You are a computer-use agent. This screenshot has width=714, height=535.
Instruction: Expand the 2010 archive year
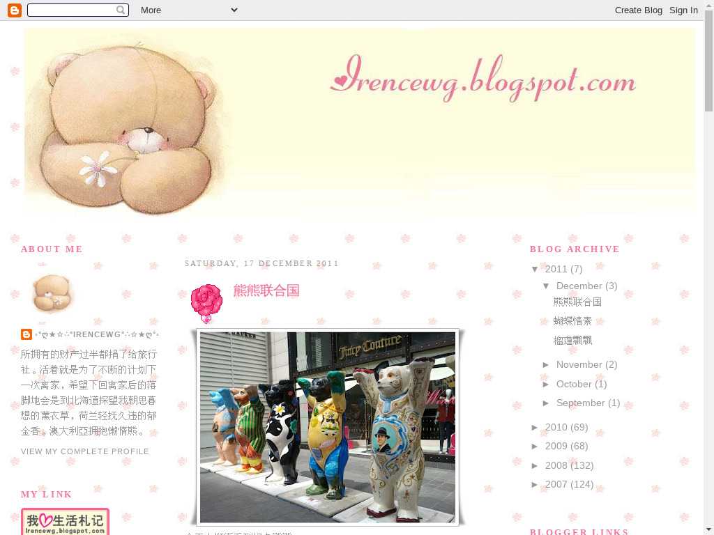[535, 428]
